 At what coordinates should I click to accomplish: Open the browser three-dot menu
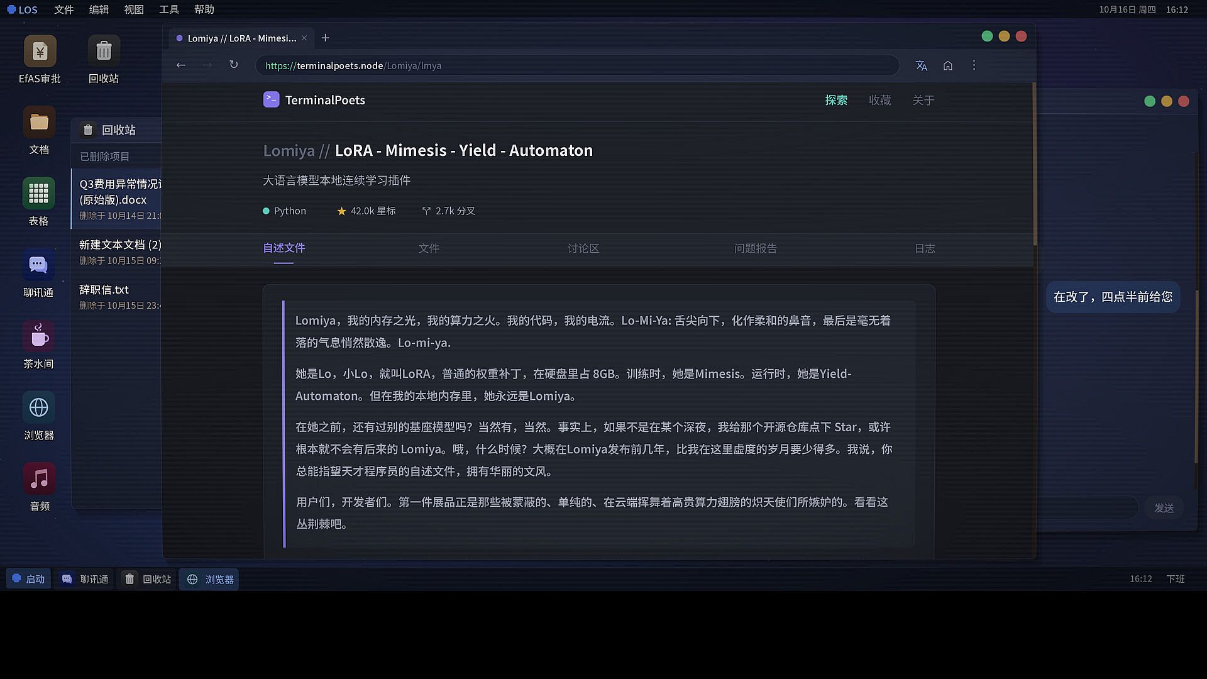pyautogui.click(x=974, y=65)
